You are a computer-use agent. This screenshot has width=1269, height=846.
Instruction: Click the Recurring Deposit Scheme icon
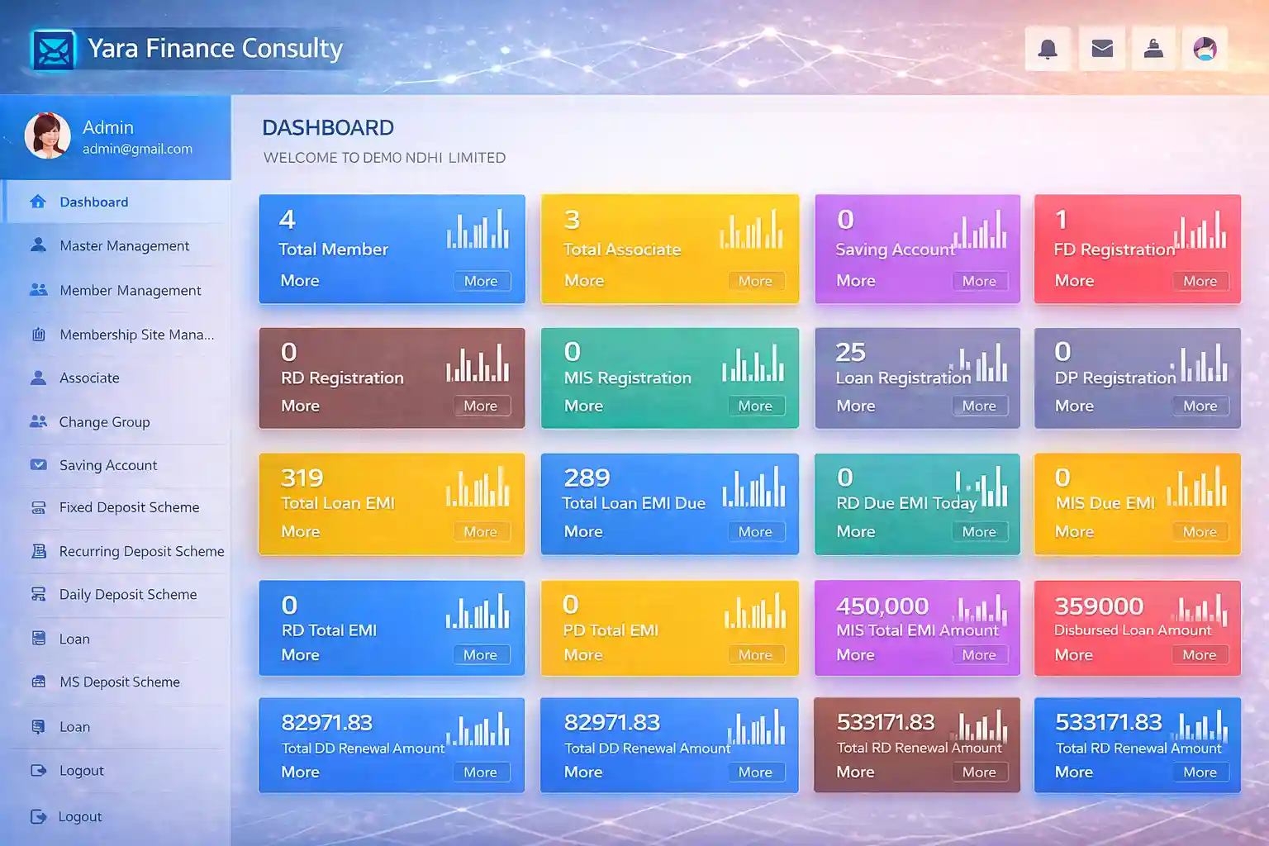coord(38,551)
